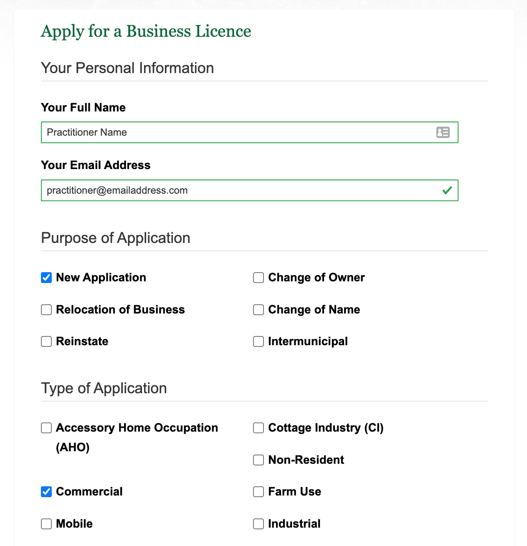This screenshot has height=546, width=527.
Task: Tick Accessory Home Occupation (AHO) checkbox
Action: coord(46,428)
